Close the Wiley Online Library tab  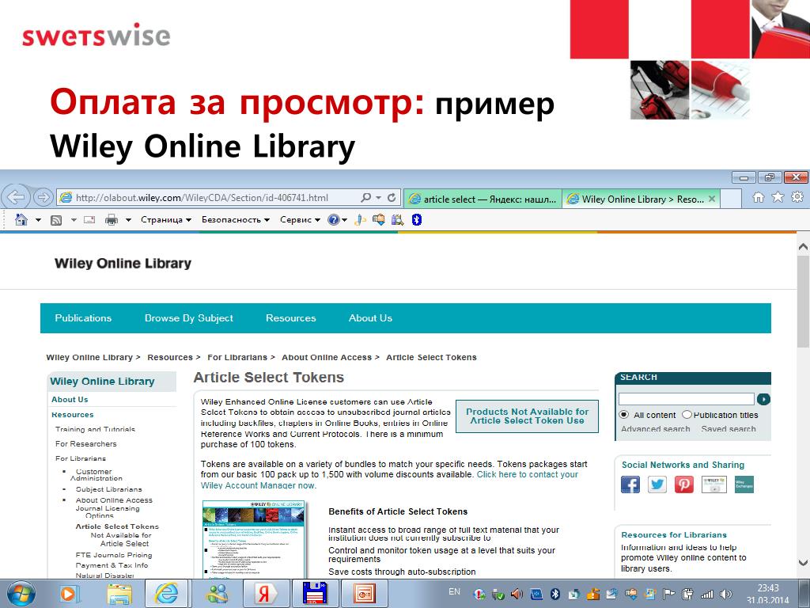click(x=711, y=199)
